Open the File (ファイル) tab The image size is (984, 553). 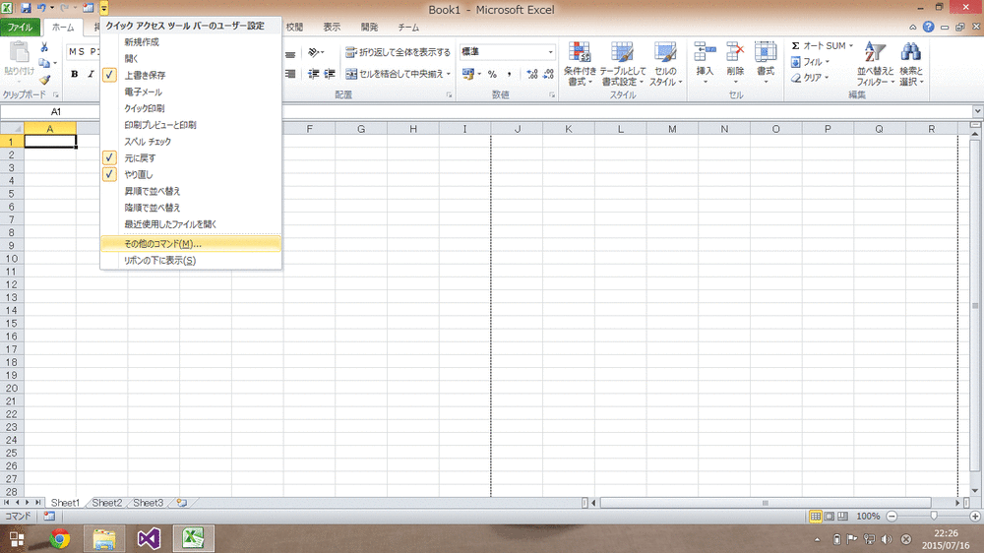20,27
